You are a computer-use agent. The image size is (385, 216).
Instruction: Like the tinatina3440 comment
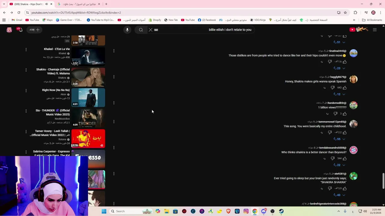(x=345, y=62)
